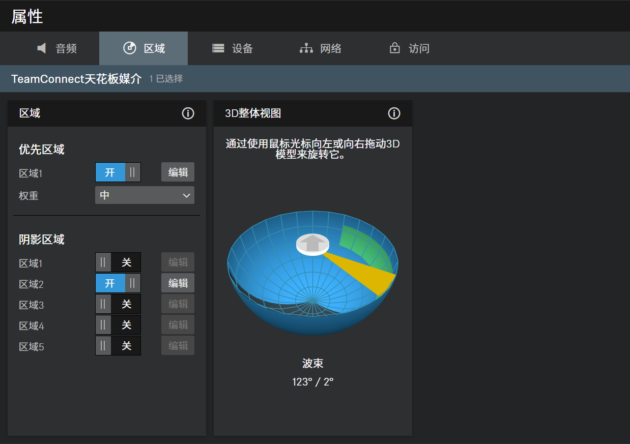The width and height of the screenshot is (630, 444).
Task: Click 编辑 button for 优先区域 区域1
Action: [178, 172]
